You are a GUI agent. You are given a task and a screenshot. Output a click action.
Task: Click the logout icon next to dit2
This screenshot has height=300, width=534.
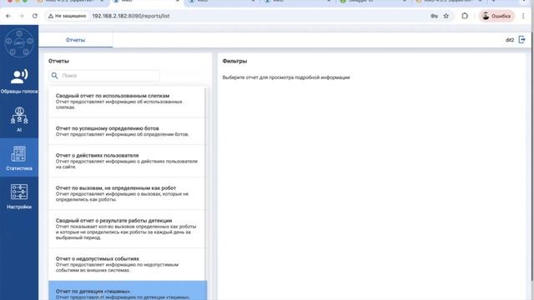521,40
